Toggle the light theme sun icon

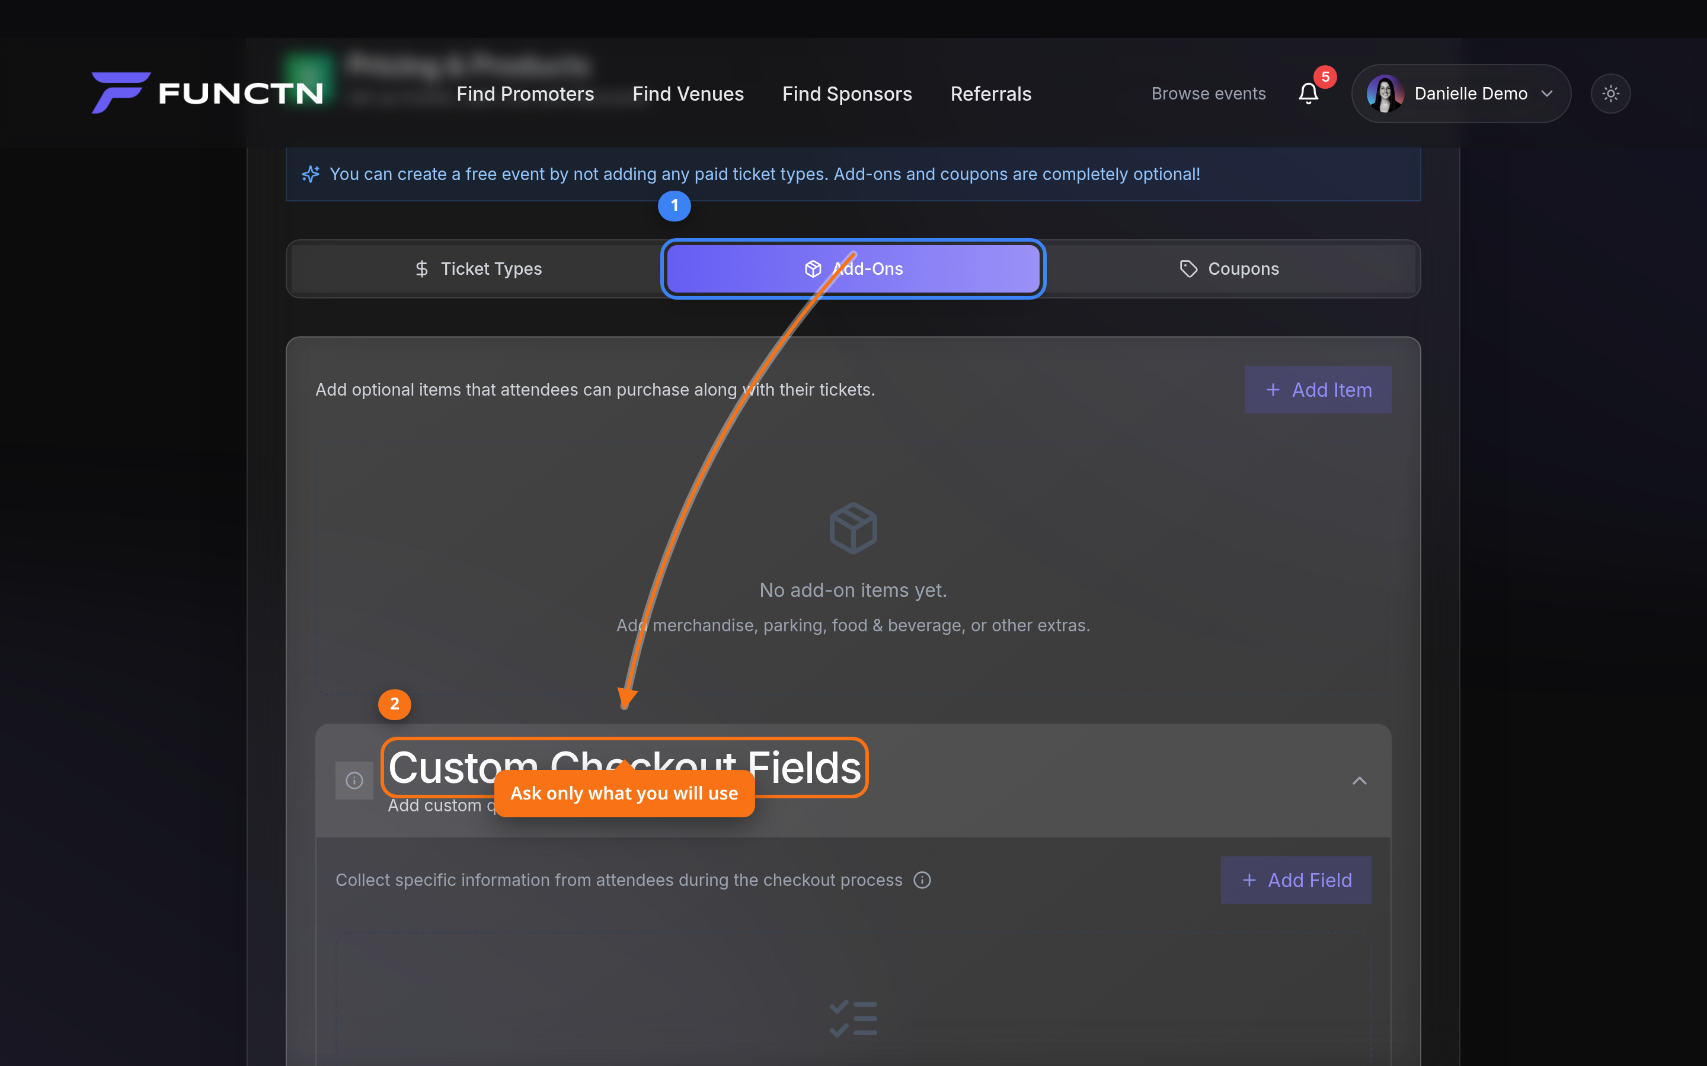[1610, 93]
